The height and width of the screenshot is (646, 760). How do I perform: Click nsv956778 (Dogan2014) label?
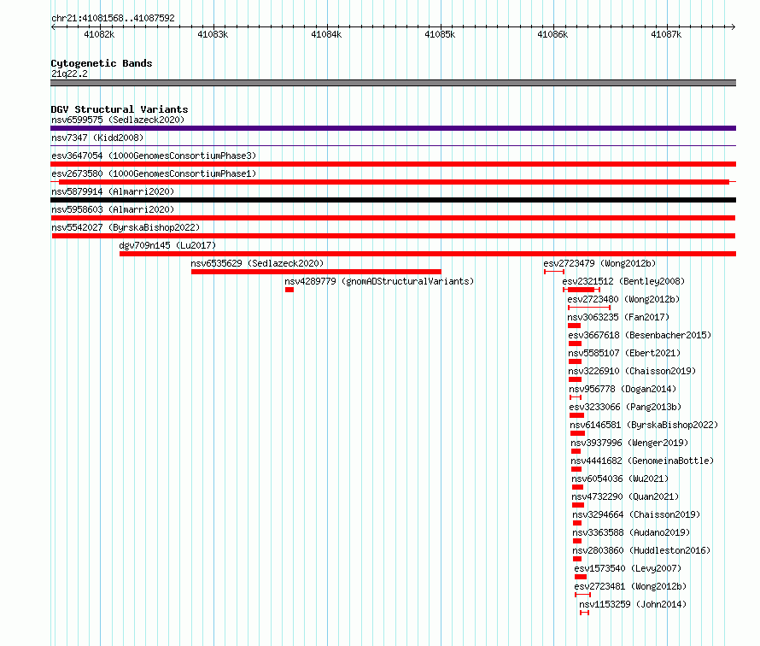623,389
